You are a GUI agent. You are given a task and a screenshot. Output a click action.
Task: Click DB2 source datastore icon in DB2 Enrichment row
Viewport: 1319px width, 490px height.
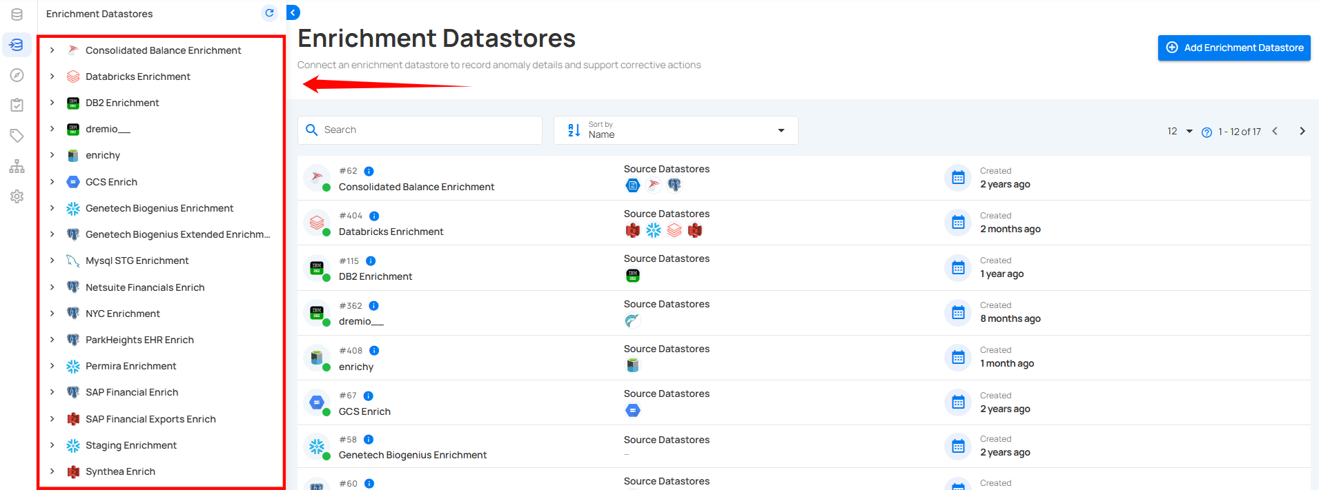click(x=632, y=276)
